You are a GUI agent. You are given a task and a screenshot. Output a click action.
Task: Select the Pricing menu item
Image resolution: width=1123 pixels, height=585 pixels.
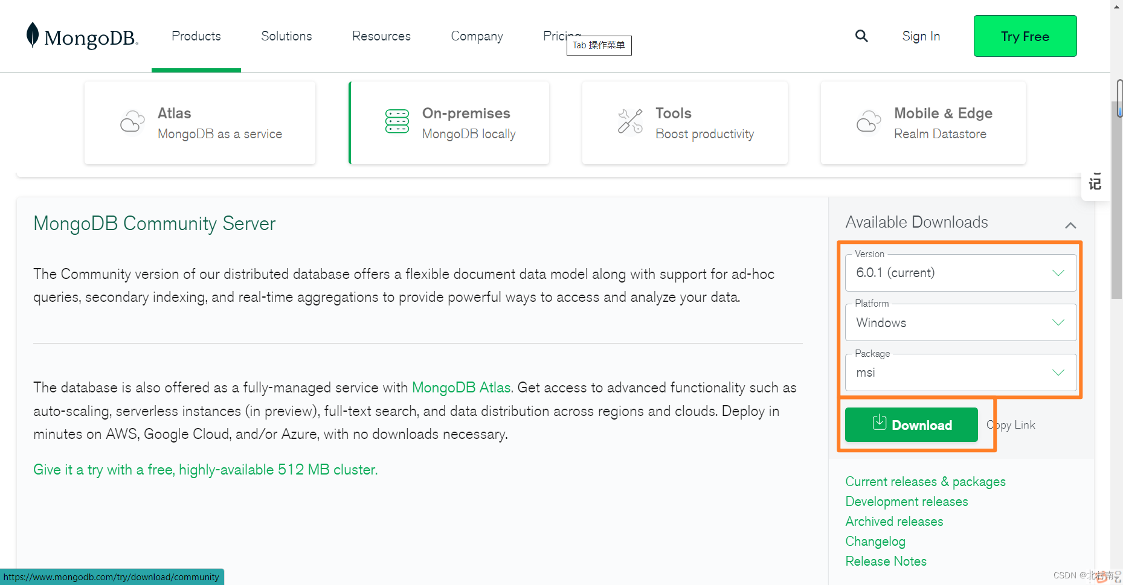click(561, 36)
